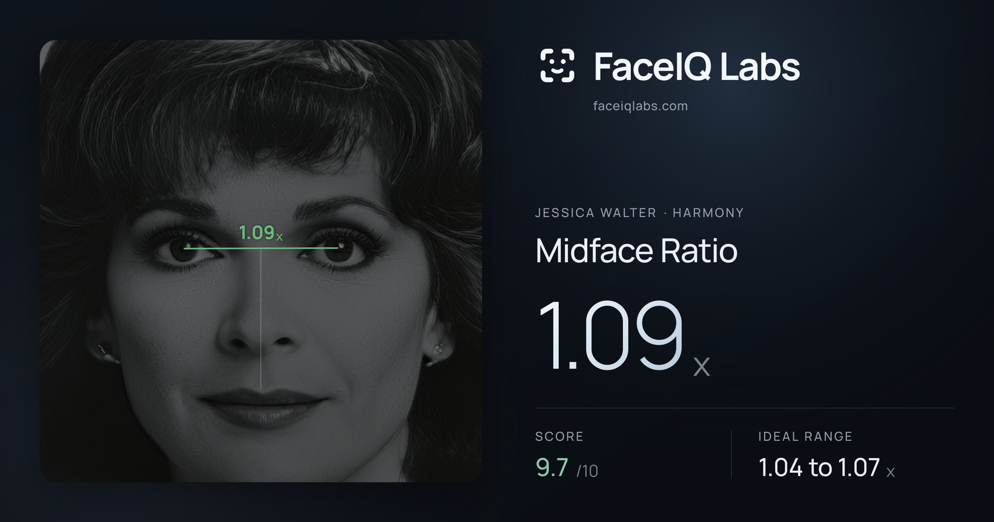Click the portrait photo thumbnail
This screenshot has height=522, width=994.
click(261, 261)
